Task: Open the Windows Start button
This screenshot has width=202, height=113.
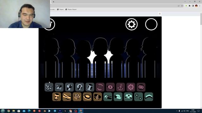Action: pos(3,111)
